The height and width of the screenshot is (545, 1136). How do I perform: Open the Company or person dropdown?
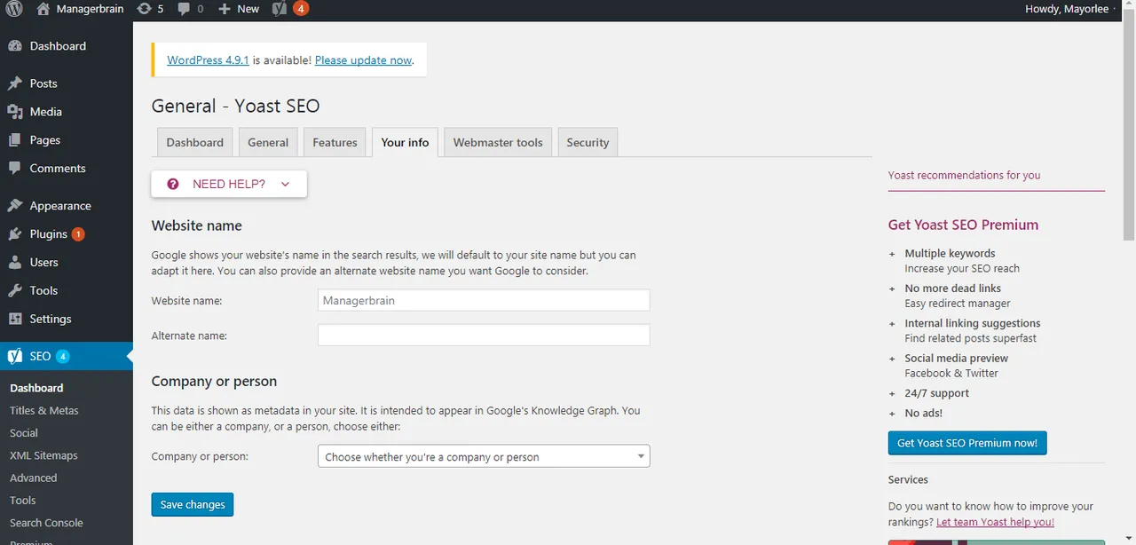484,456
